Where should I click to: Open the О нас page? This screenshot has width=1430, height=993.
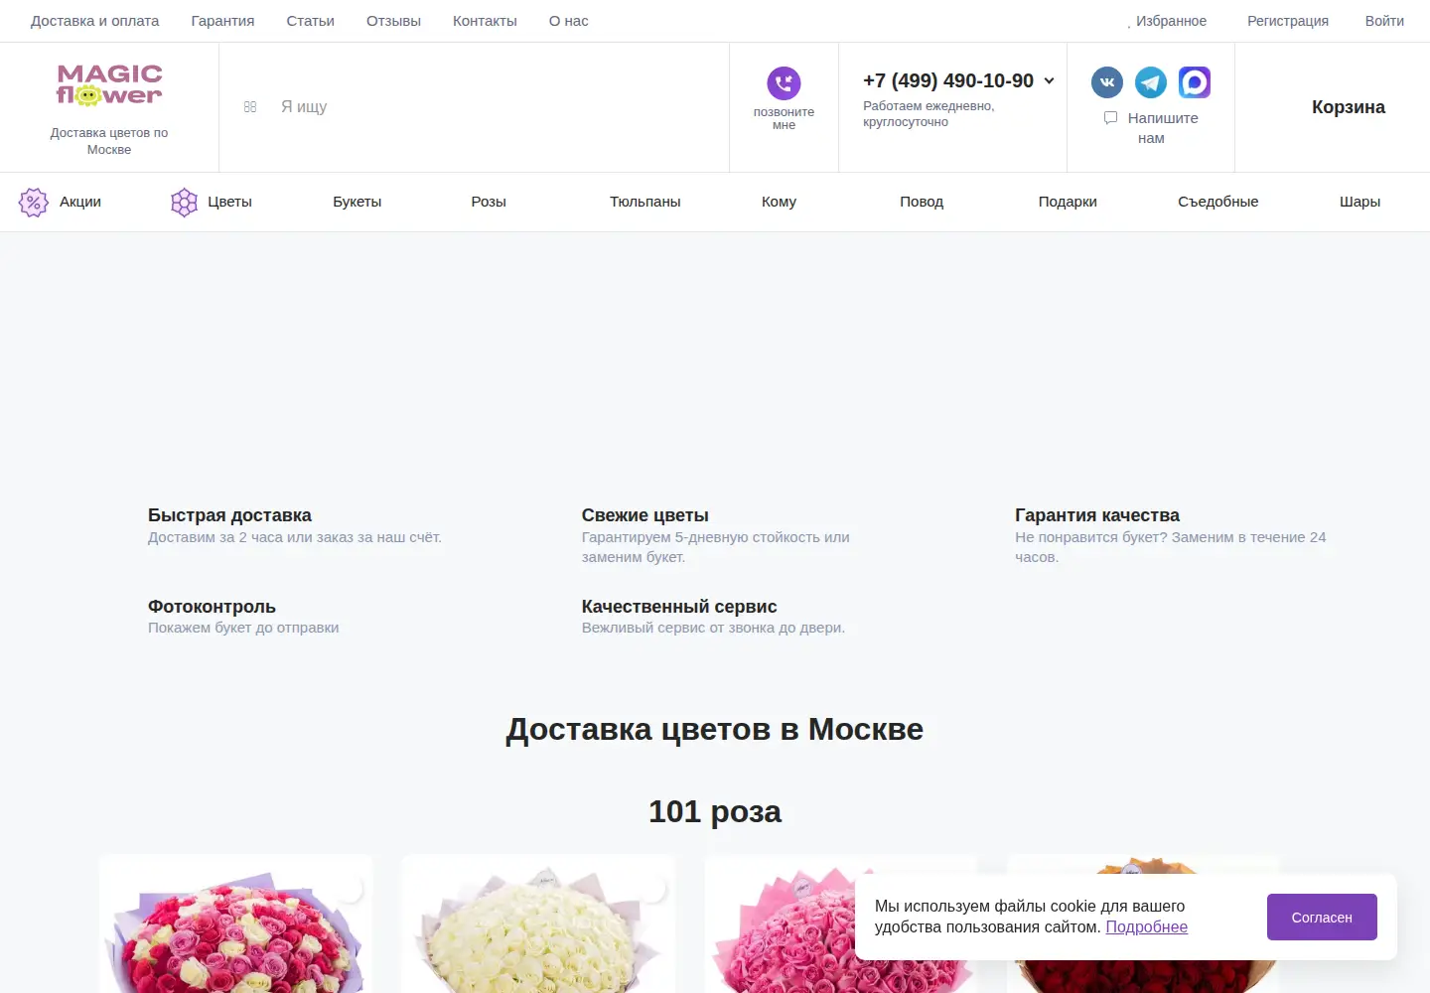(x=569, y=21)
